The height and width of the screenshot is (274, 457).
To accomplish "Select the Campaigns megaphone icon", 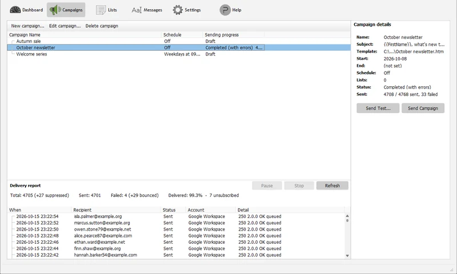I will 55,10.
